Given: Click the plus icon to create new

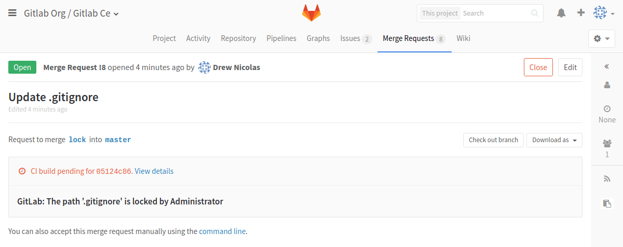Looking at the screenshot, I should (581, 13).
